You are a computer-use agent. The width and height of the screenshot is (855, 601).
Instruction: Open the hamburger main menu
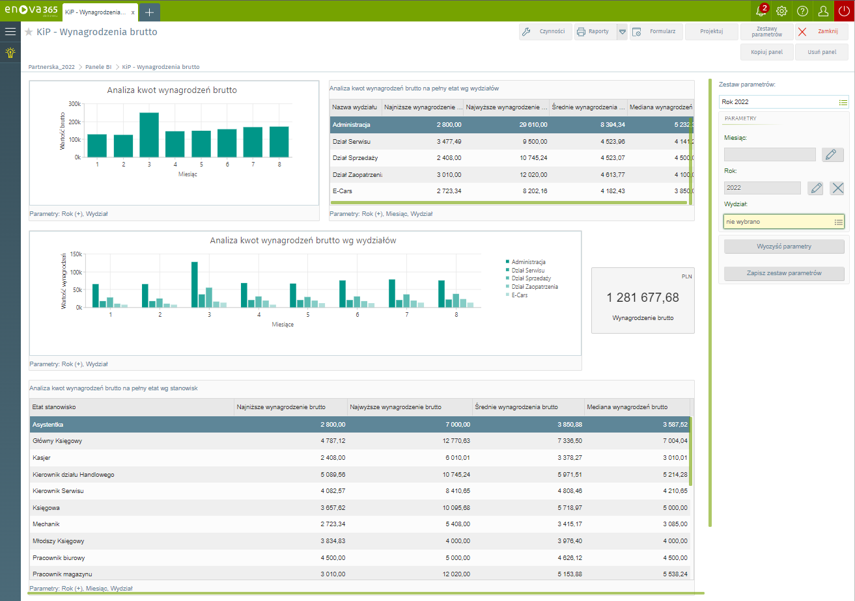click(x=10, y=31)
